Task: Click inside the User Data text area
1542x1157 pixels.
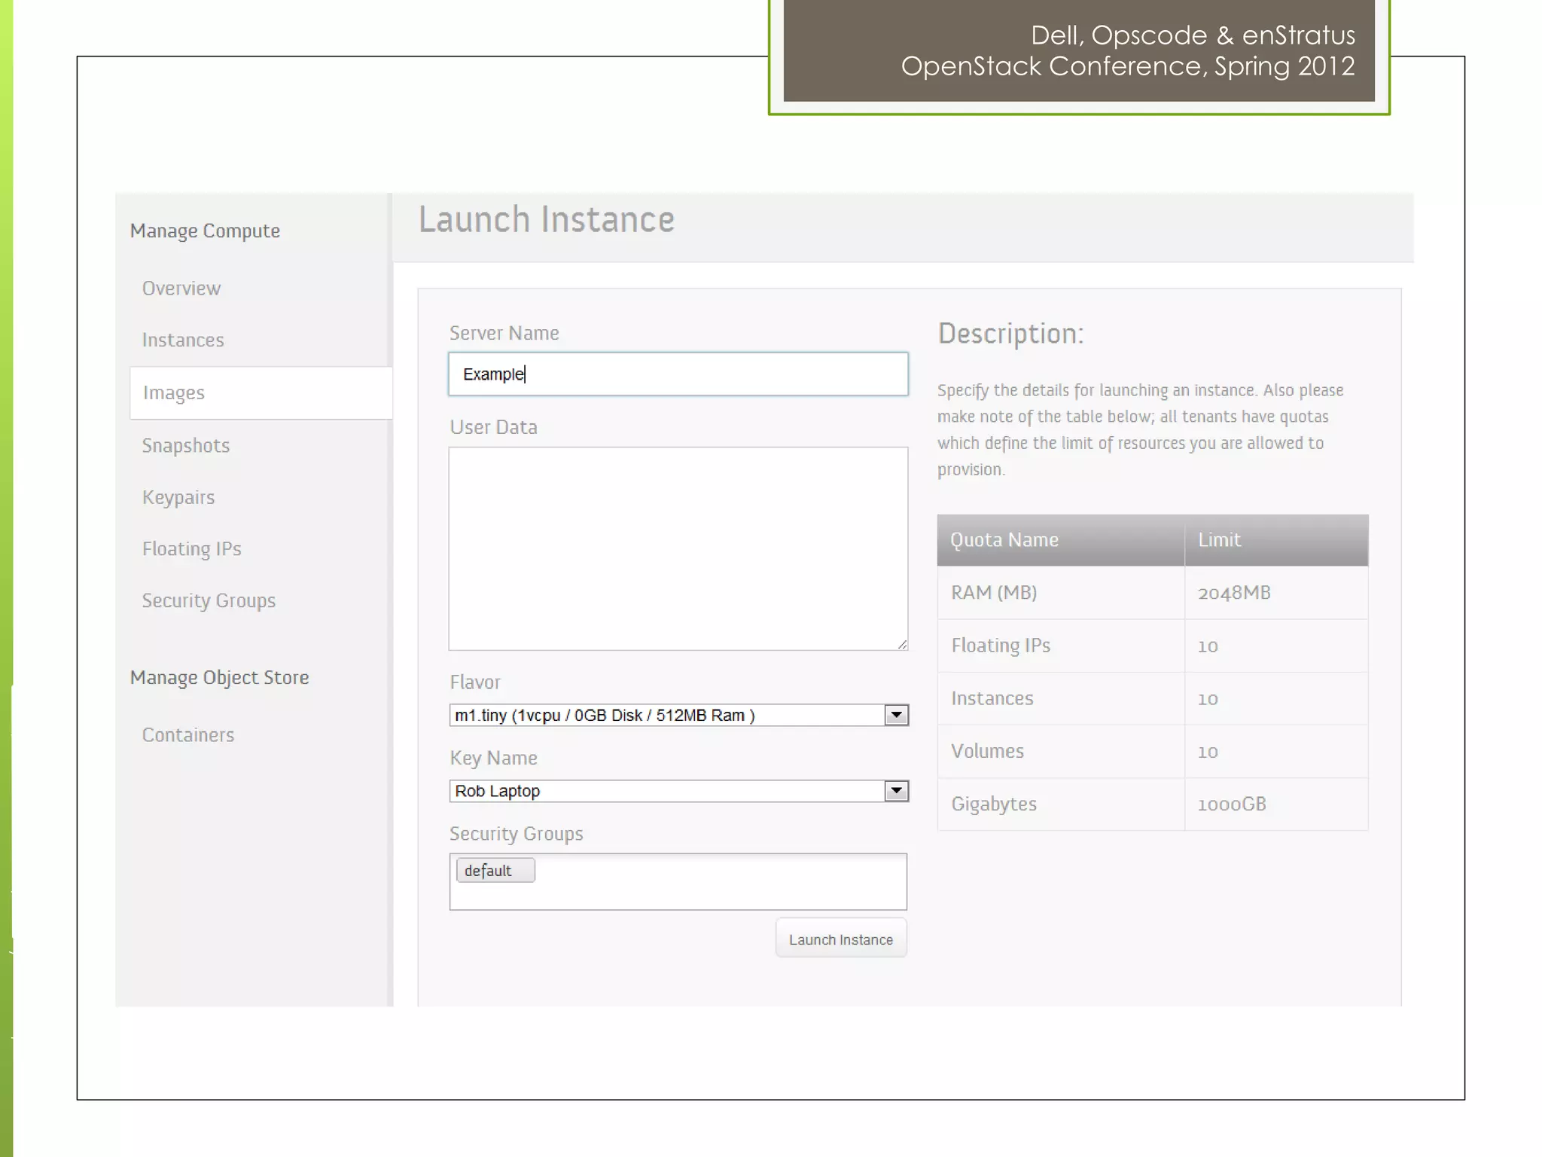Action: coord(678,548)
